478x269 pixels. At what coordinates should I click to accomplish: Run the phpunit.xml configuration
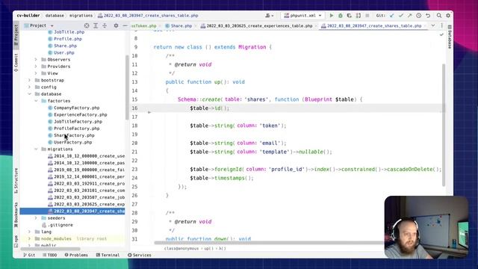(x=332, y=16)
